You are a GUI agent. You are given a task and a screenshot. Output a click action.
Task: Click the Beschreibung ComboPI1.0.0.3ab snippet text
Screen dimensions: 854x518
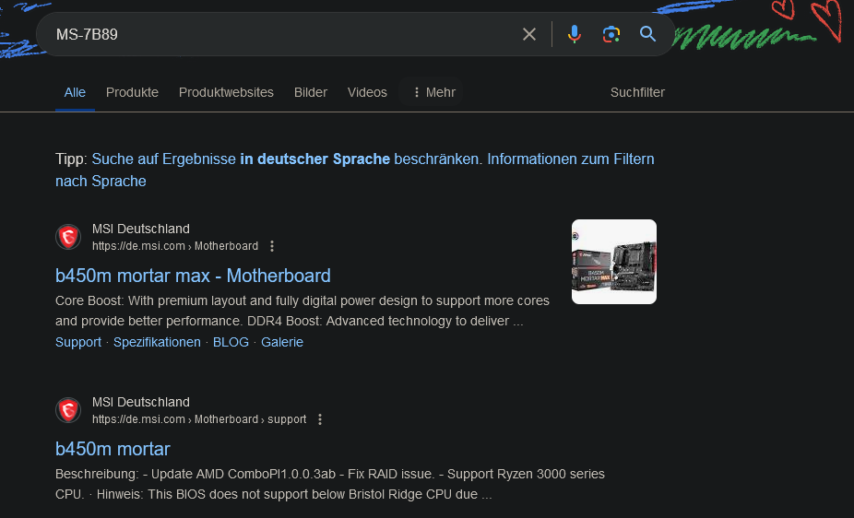tap(330, 484)
